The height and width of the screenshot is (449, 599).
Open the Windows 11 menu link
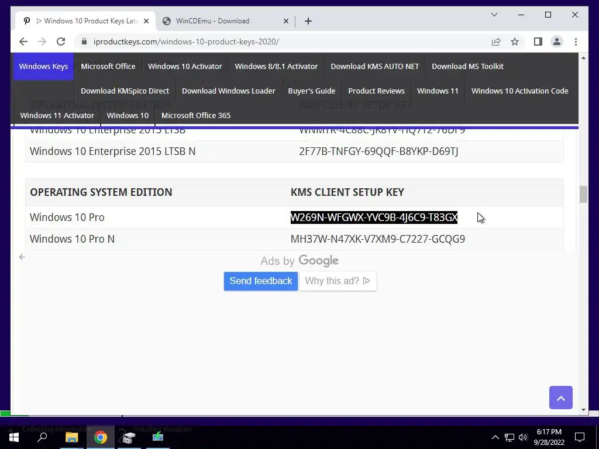coord(438,91)
